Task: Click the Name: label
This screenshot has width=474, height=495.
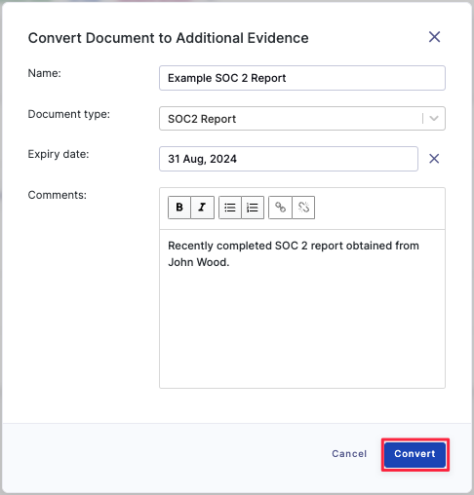Action: pos(45,73)
